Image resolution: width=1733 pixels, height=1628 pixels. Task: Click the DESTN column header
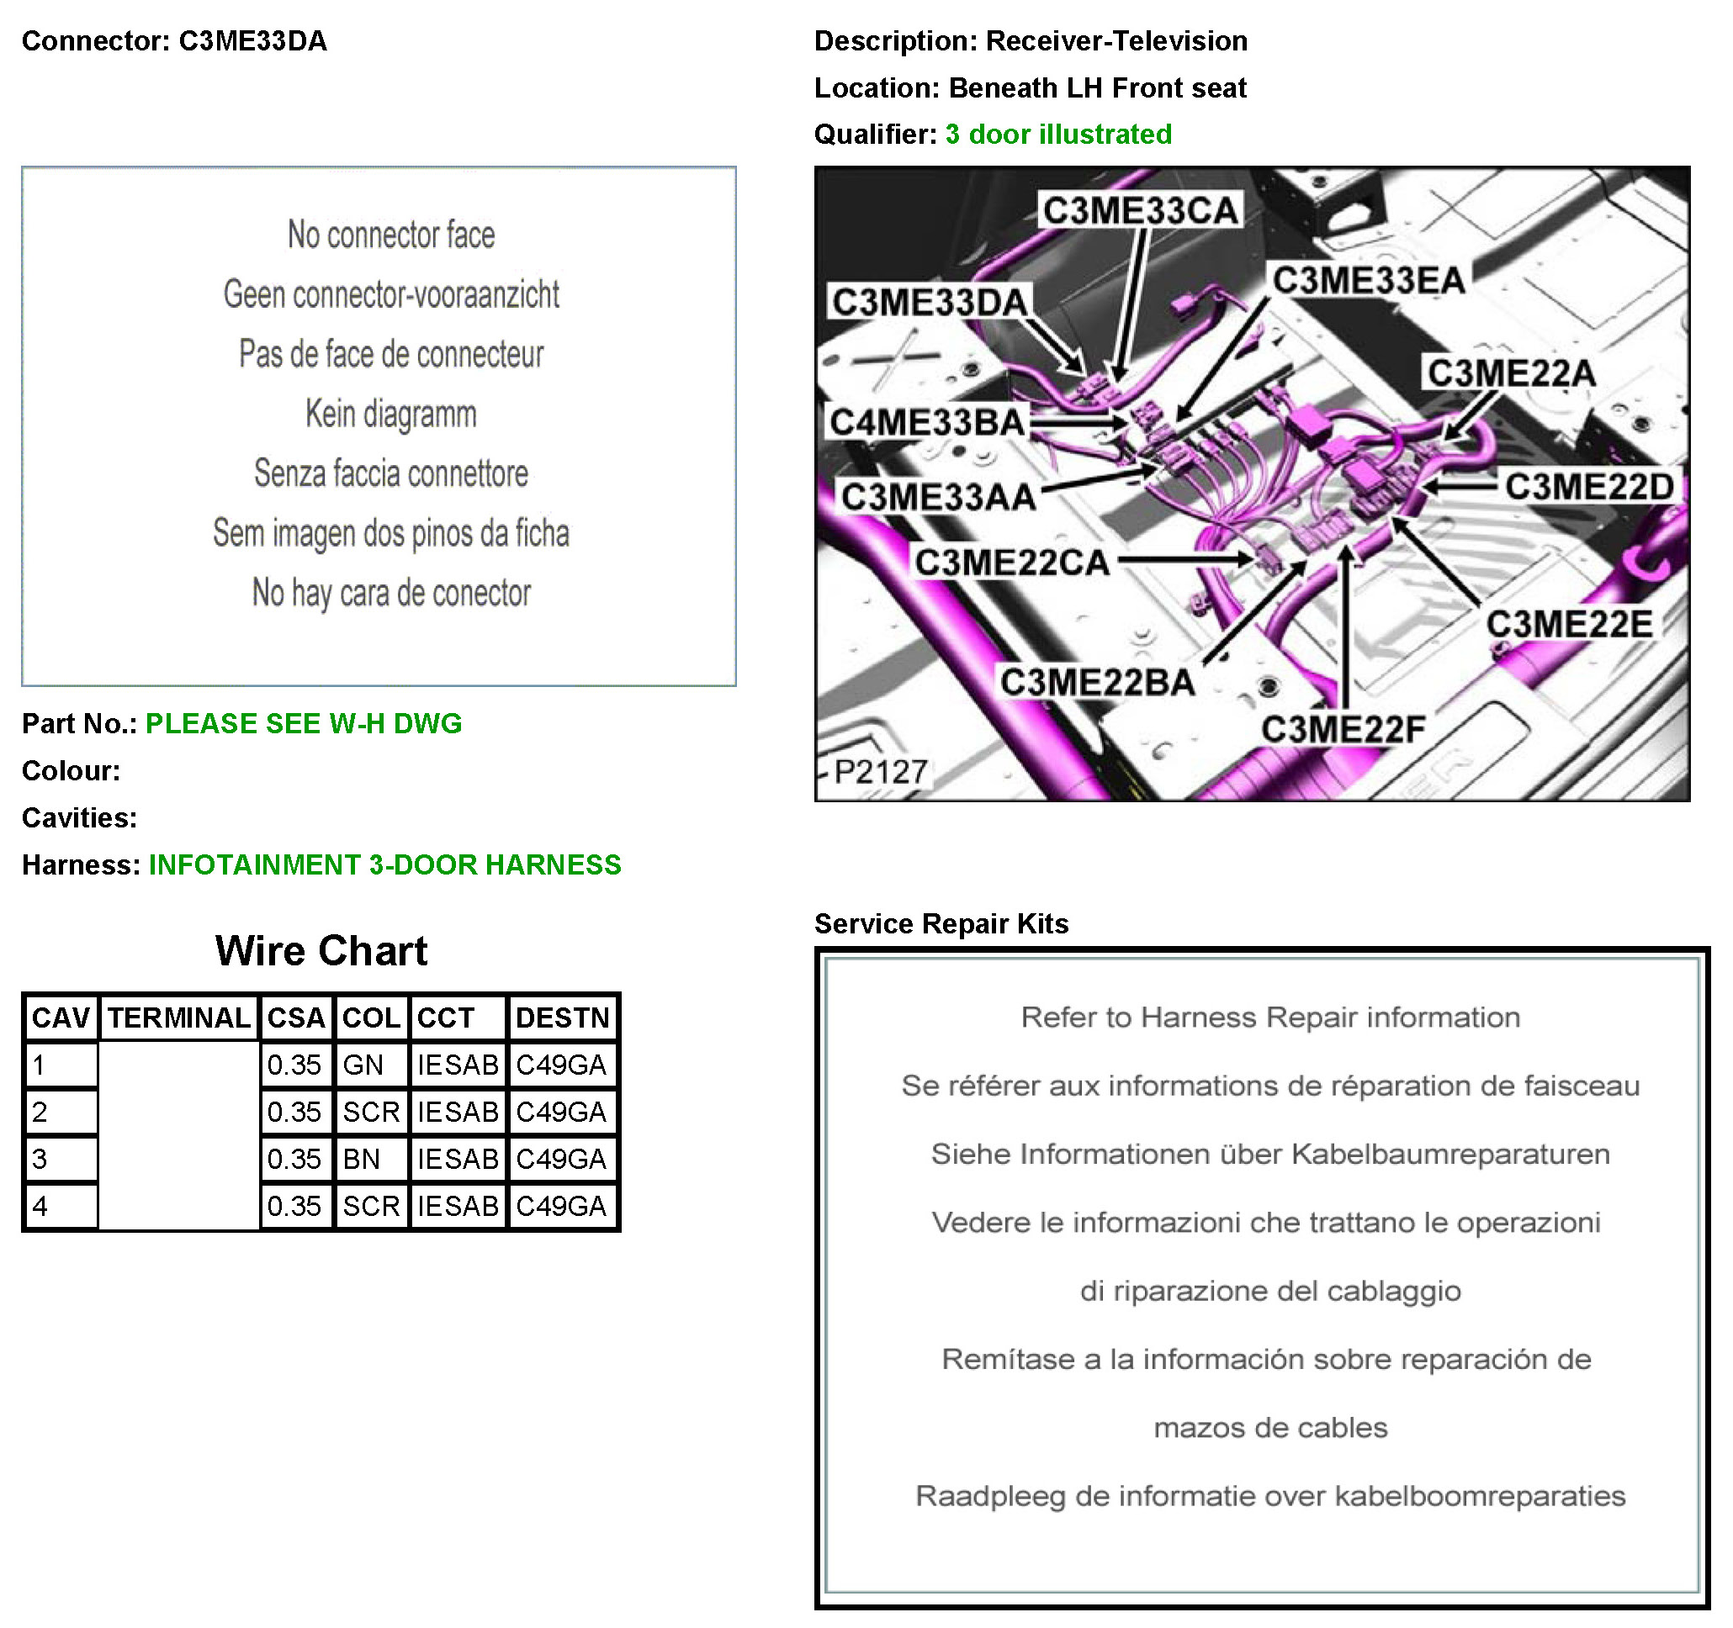[561, 1018]
